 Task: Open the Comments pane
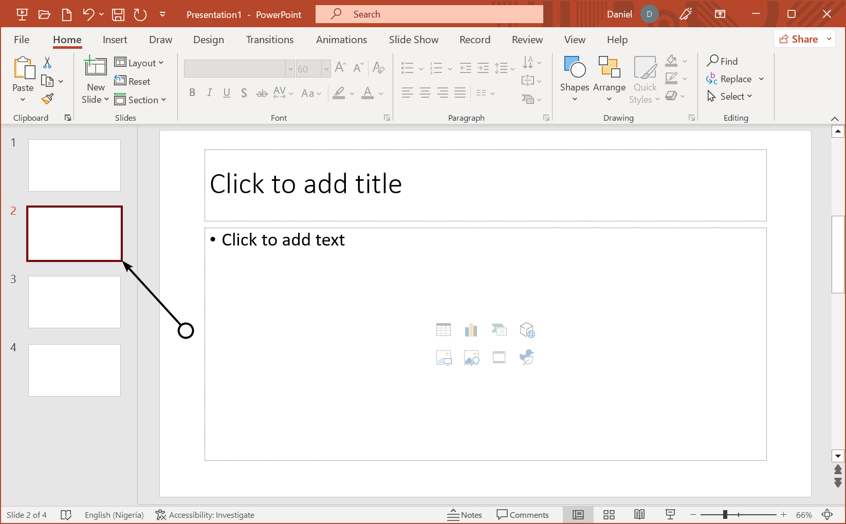pos(524,514)
